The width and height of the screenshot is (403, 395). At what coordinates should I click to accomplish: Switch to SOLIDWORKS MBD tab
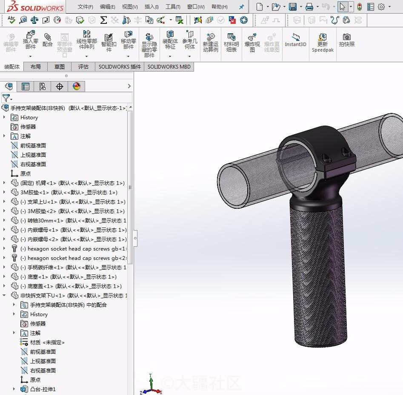tap(169, 66)
